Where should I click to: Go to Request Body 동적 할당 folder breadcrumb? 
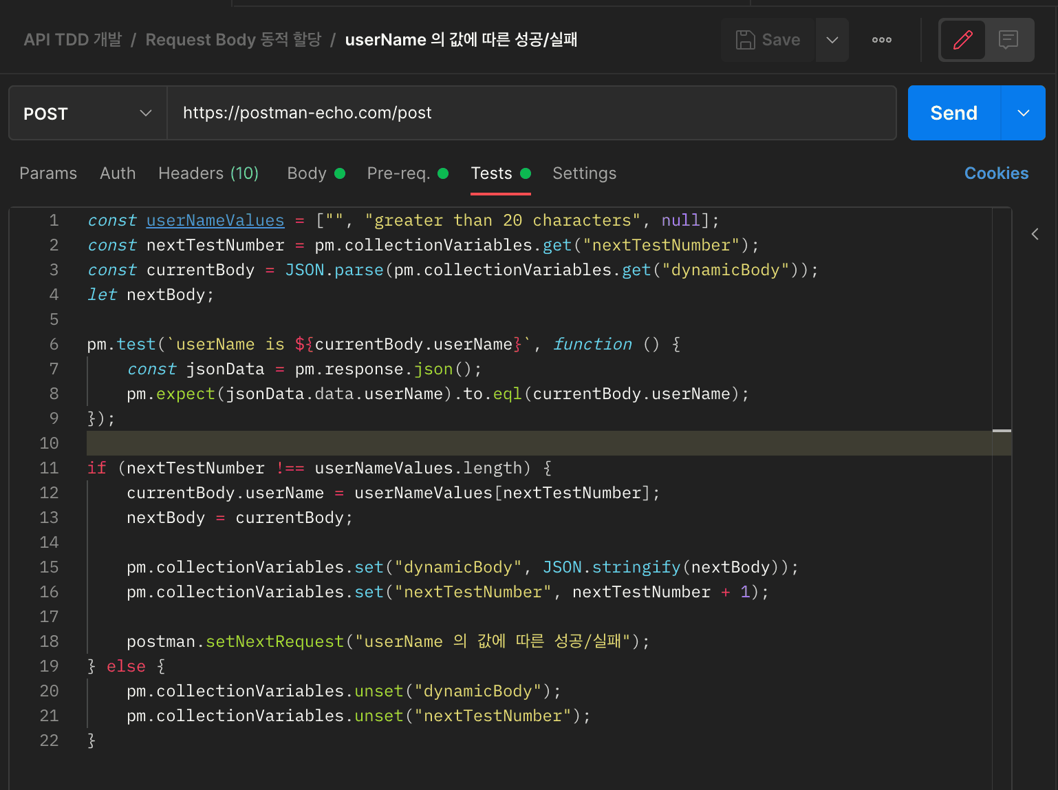233,40
